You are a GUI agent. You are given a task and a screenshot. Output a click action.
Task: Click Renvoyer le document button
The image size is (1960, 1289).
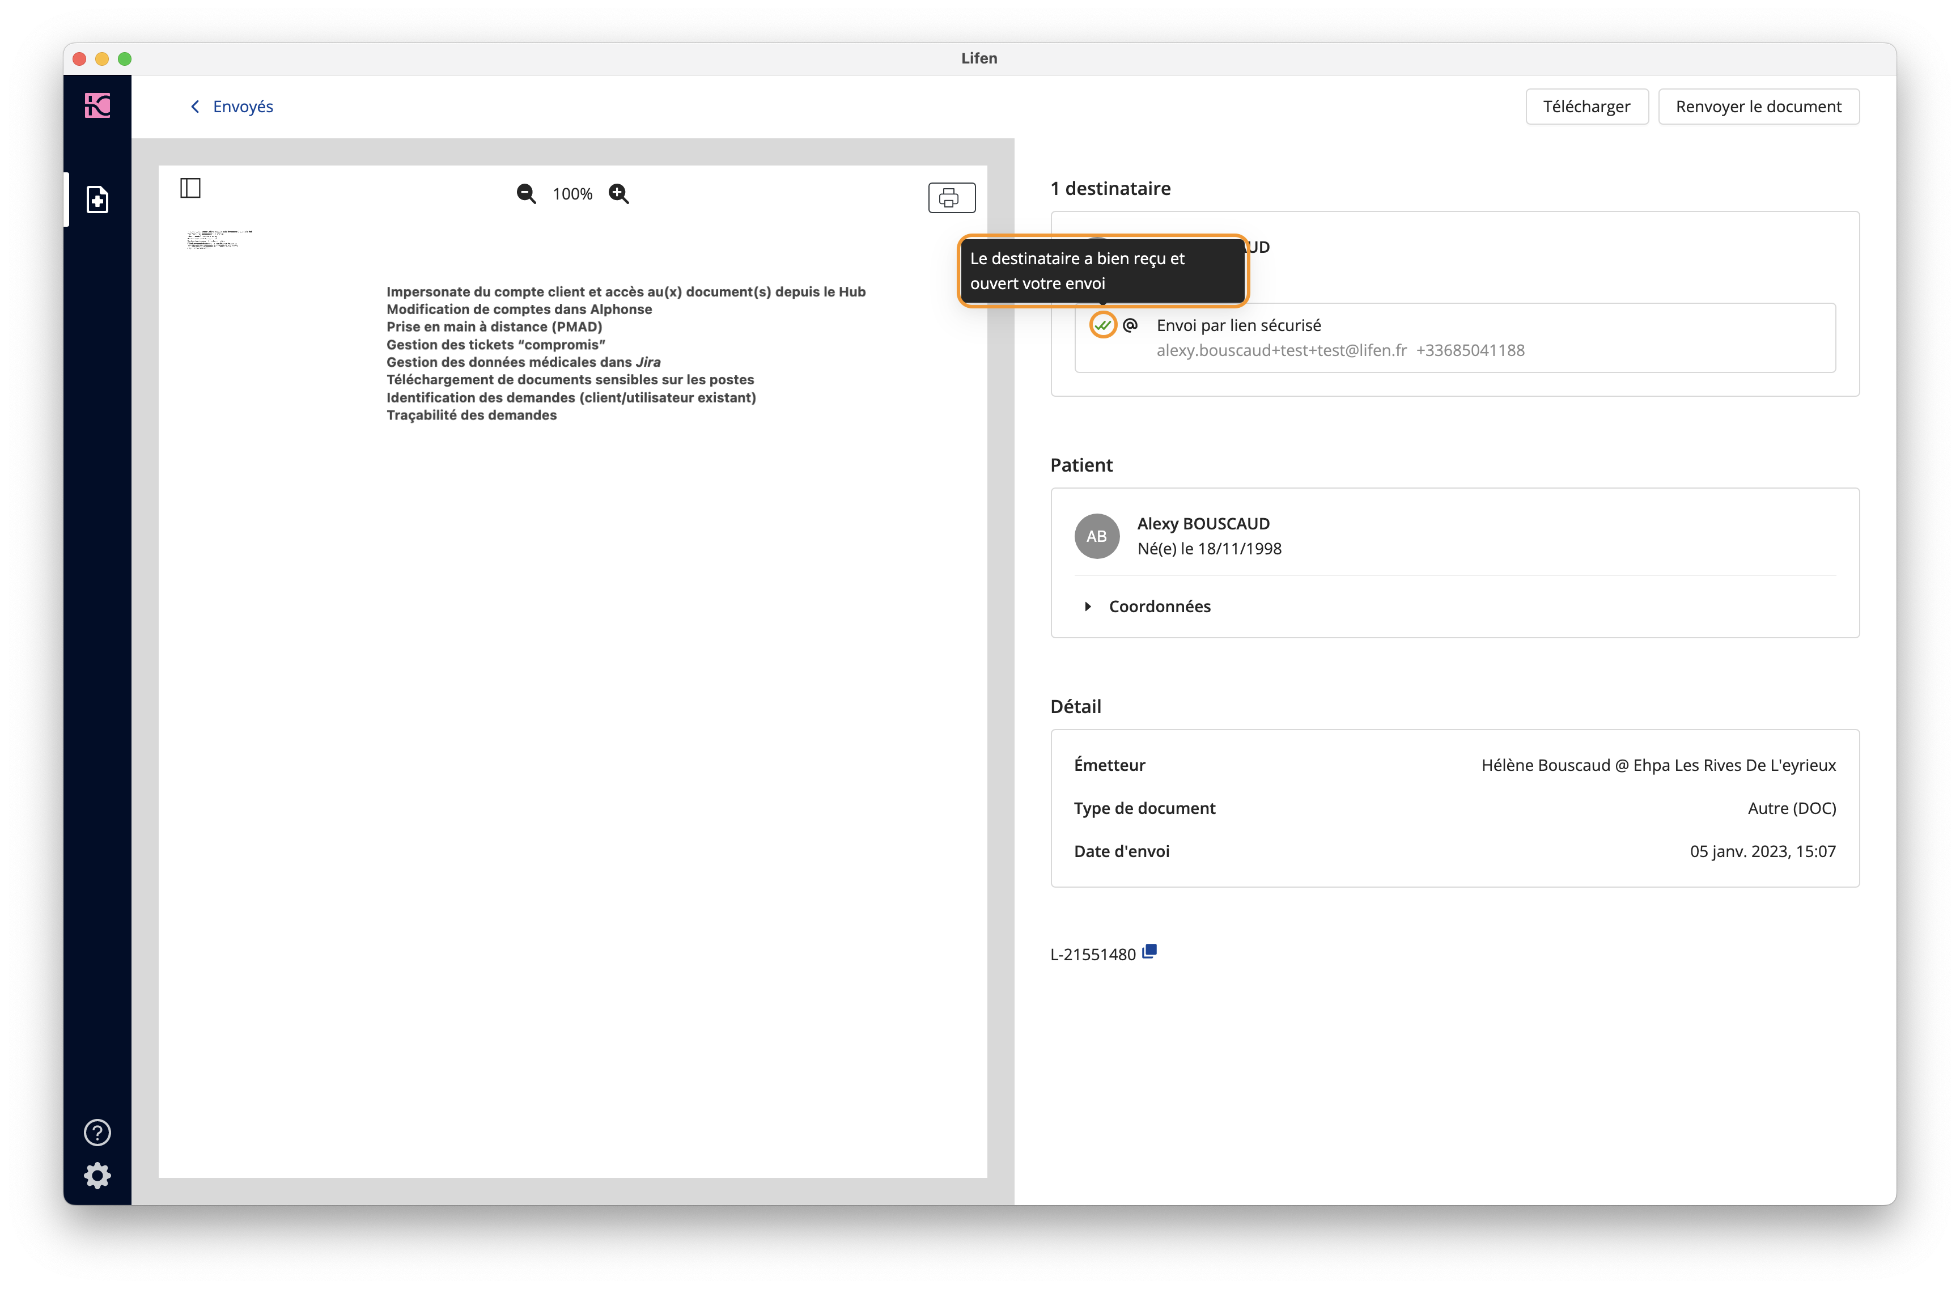point(1758,106)
